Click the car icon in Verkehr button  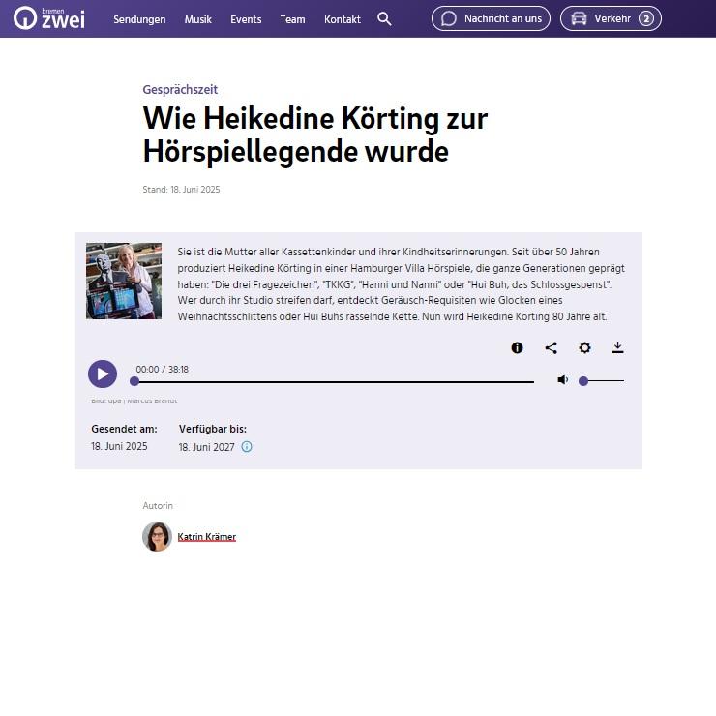[579, 18]
